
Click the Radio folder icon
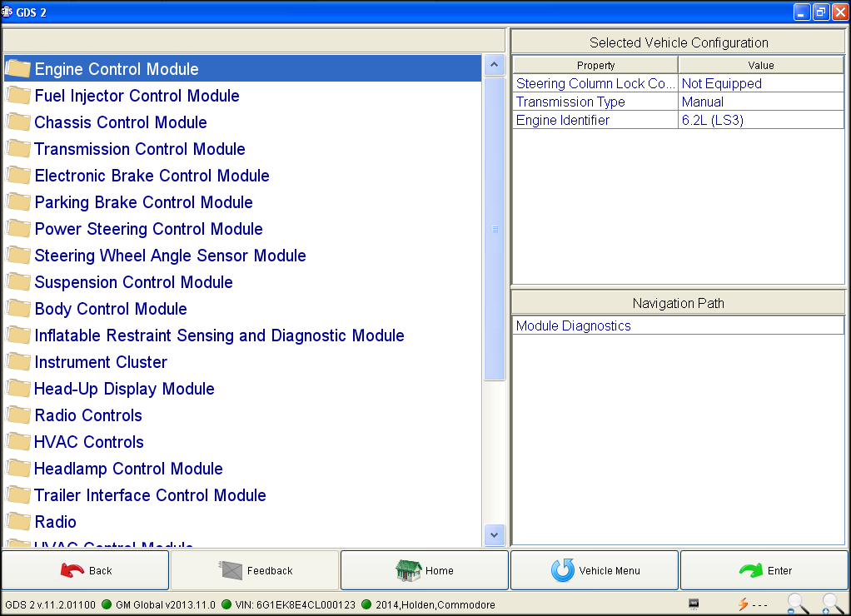[x=18, y=521]
